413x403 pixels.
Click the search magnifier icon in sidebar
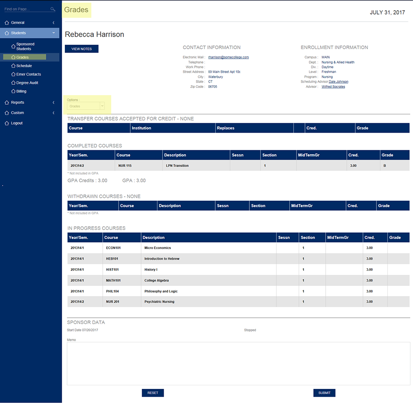(53, 9)
